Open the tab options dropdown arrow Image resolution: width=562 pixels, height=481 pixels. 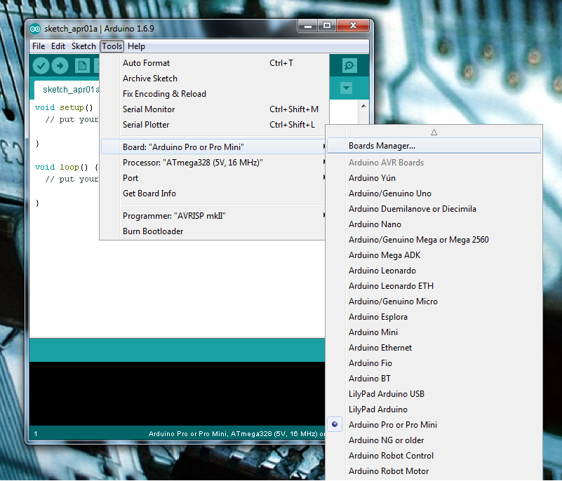tap(346, 88)
